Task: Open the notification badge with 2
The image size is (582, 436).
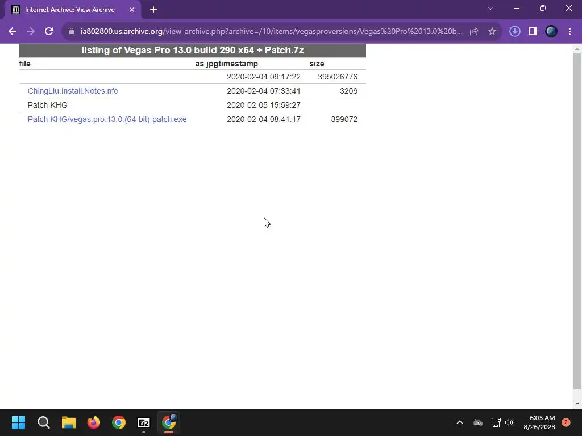Action: (566, 422)
